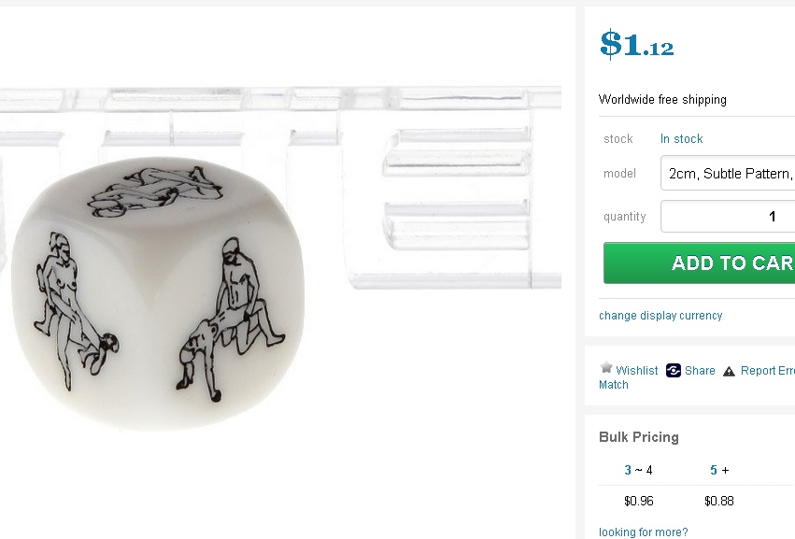Click the white dice product image
795x539 pixels.
(159, 291)
